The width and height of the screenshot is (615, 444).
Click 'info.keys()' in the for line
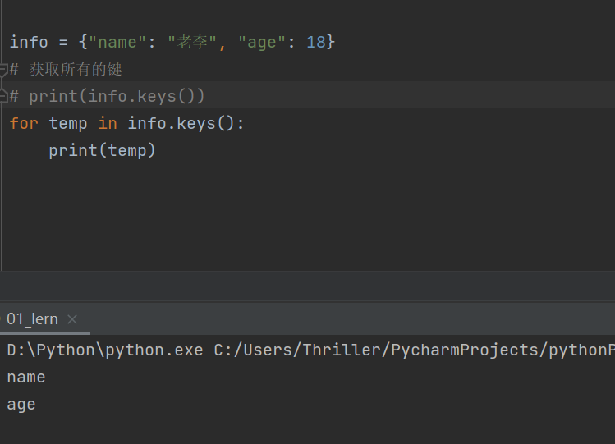point(181,124)
